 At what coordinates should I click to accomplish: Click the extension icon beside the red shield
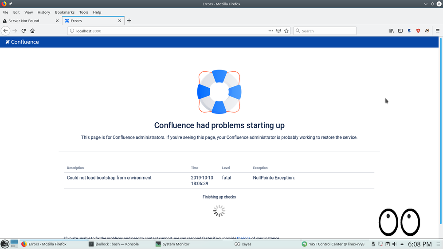click(x=427, y=31)
